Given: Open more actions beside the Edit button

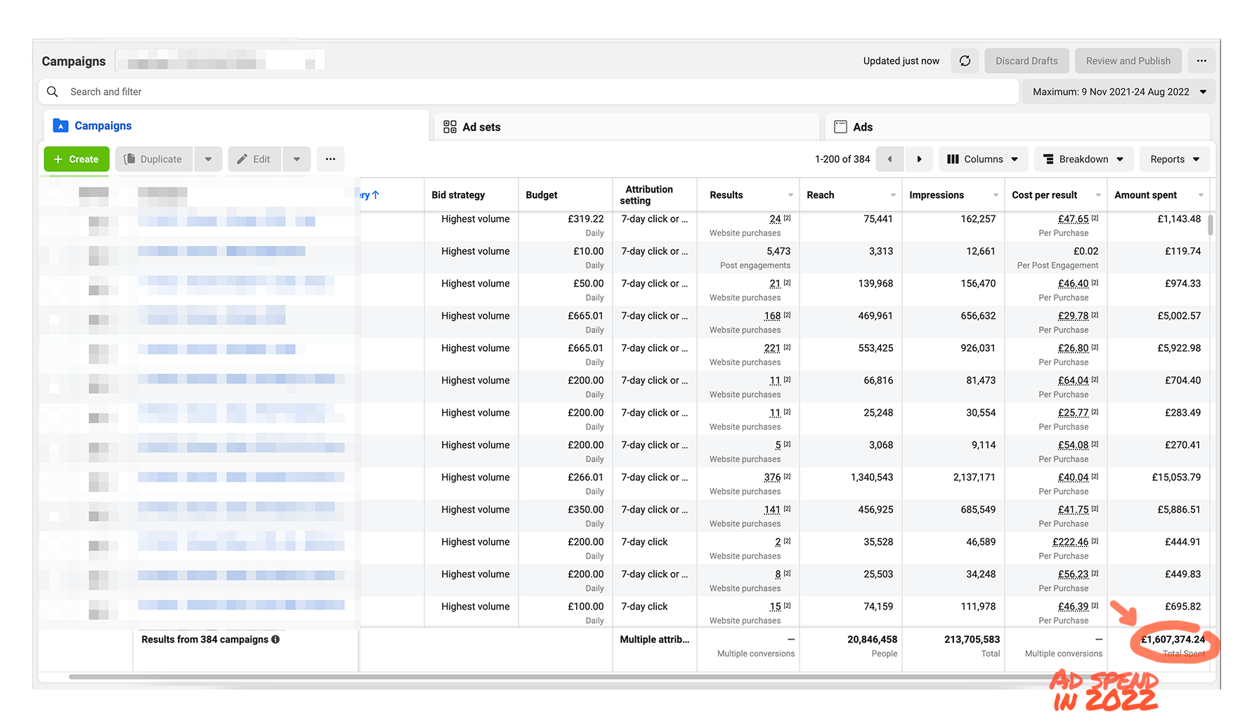Looking at the screenshot, I should tap(330, 159).
